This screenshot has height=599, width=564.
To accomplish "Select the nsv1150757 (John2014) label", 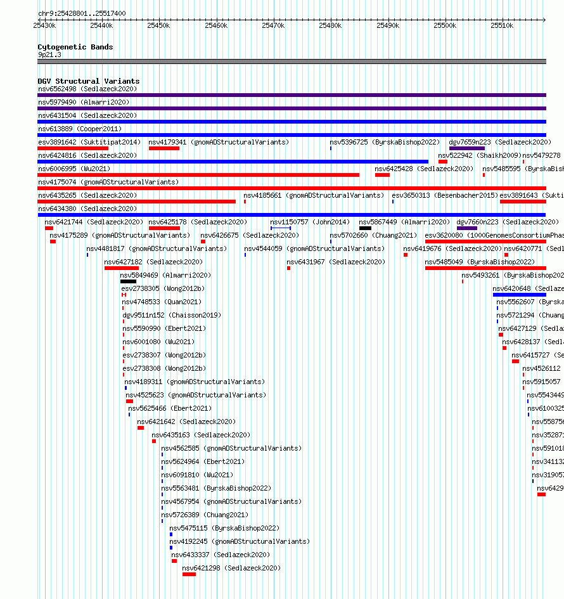I will point(310,222).
